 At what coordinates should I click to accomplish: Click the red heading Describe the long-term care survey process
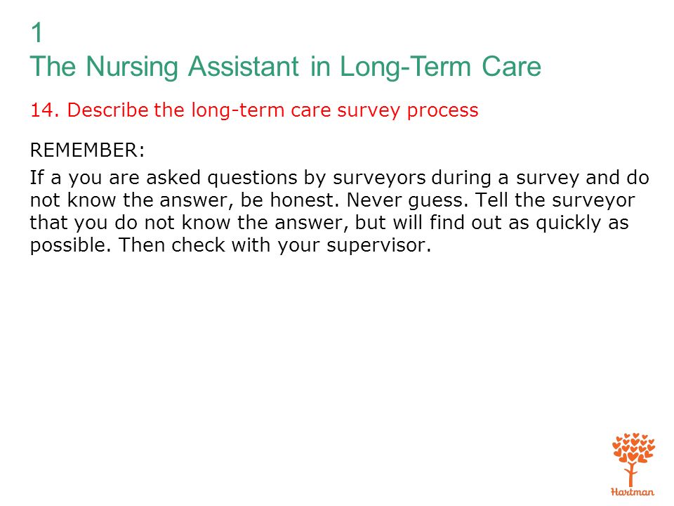pos(273,110)
